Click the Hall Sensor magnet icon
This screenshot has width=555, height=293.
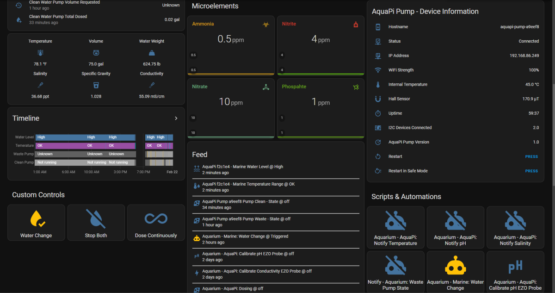pos(378,99)
